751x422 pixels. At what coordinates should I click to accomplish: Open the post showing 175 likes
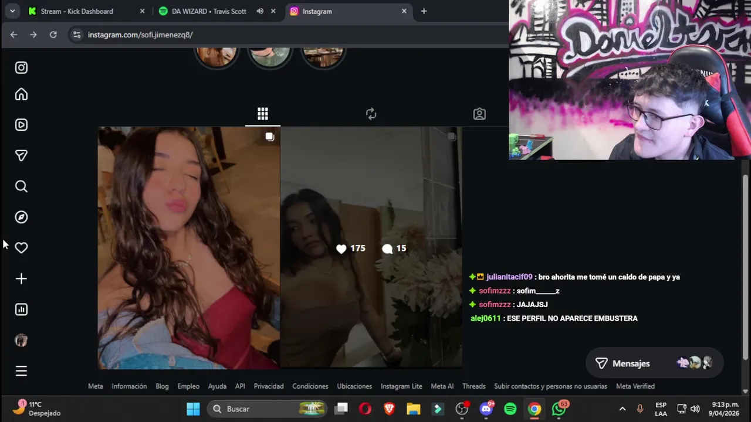[x=371, y=248]
